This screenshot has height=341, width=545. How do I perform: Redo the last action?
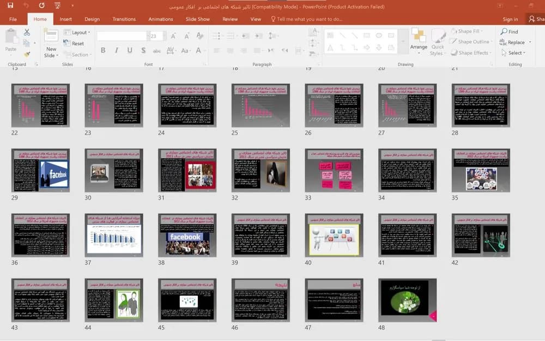coord(42,5)
